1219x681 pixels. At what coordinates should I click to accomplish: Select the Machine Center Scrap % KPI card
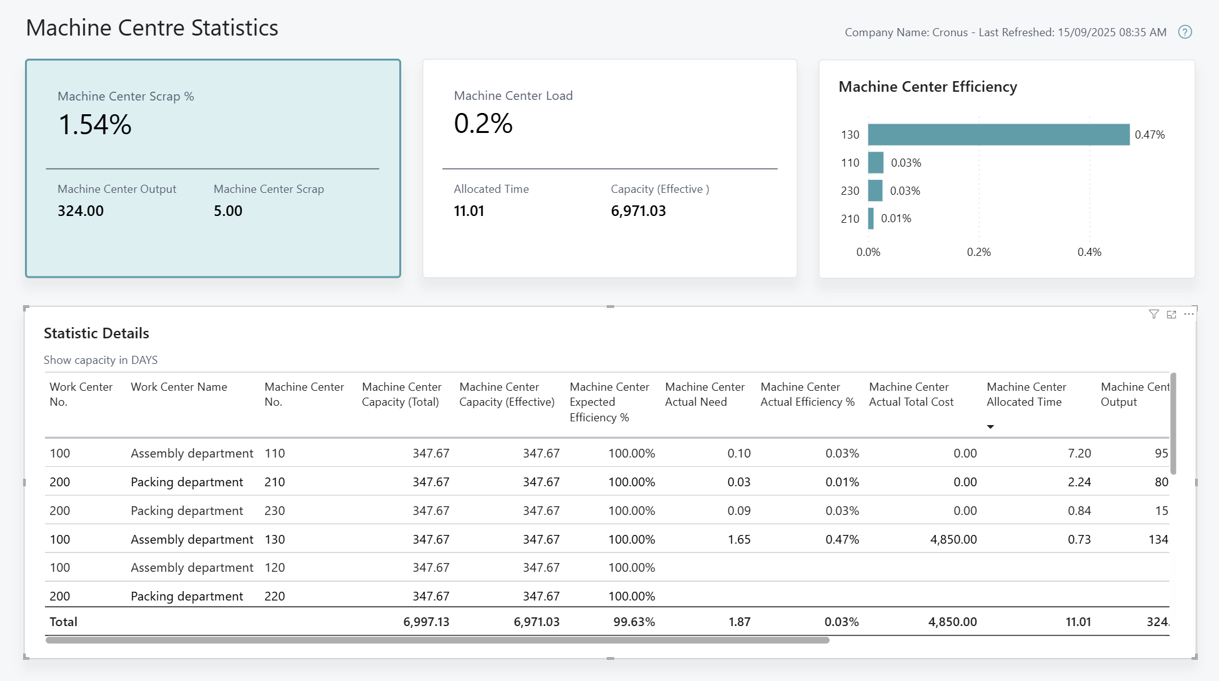pos(212,169)
